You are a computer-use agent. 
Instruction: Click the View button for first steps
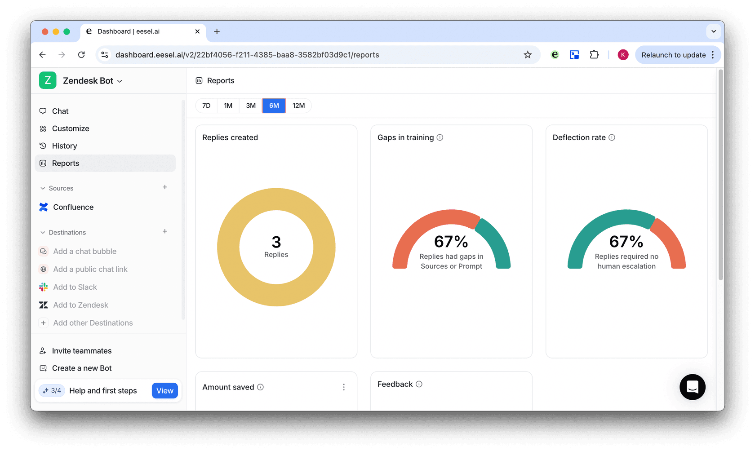[164, 391]
